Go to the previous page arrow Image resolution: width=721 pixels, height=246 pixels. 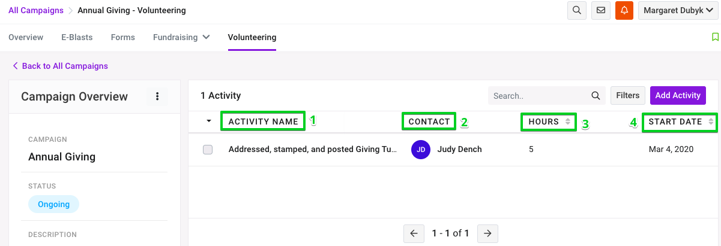point(414,233)
